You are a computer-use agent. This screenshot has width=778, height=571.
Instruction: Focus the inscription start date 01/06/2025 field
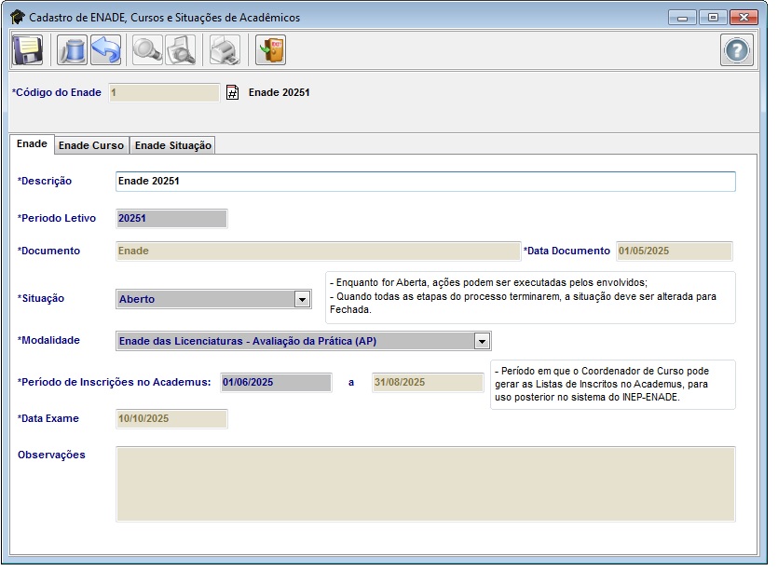[x=275, y=383]
